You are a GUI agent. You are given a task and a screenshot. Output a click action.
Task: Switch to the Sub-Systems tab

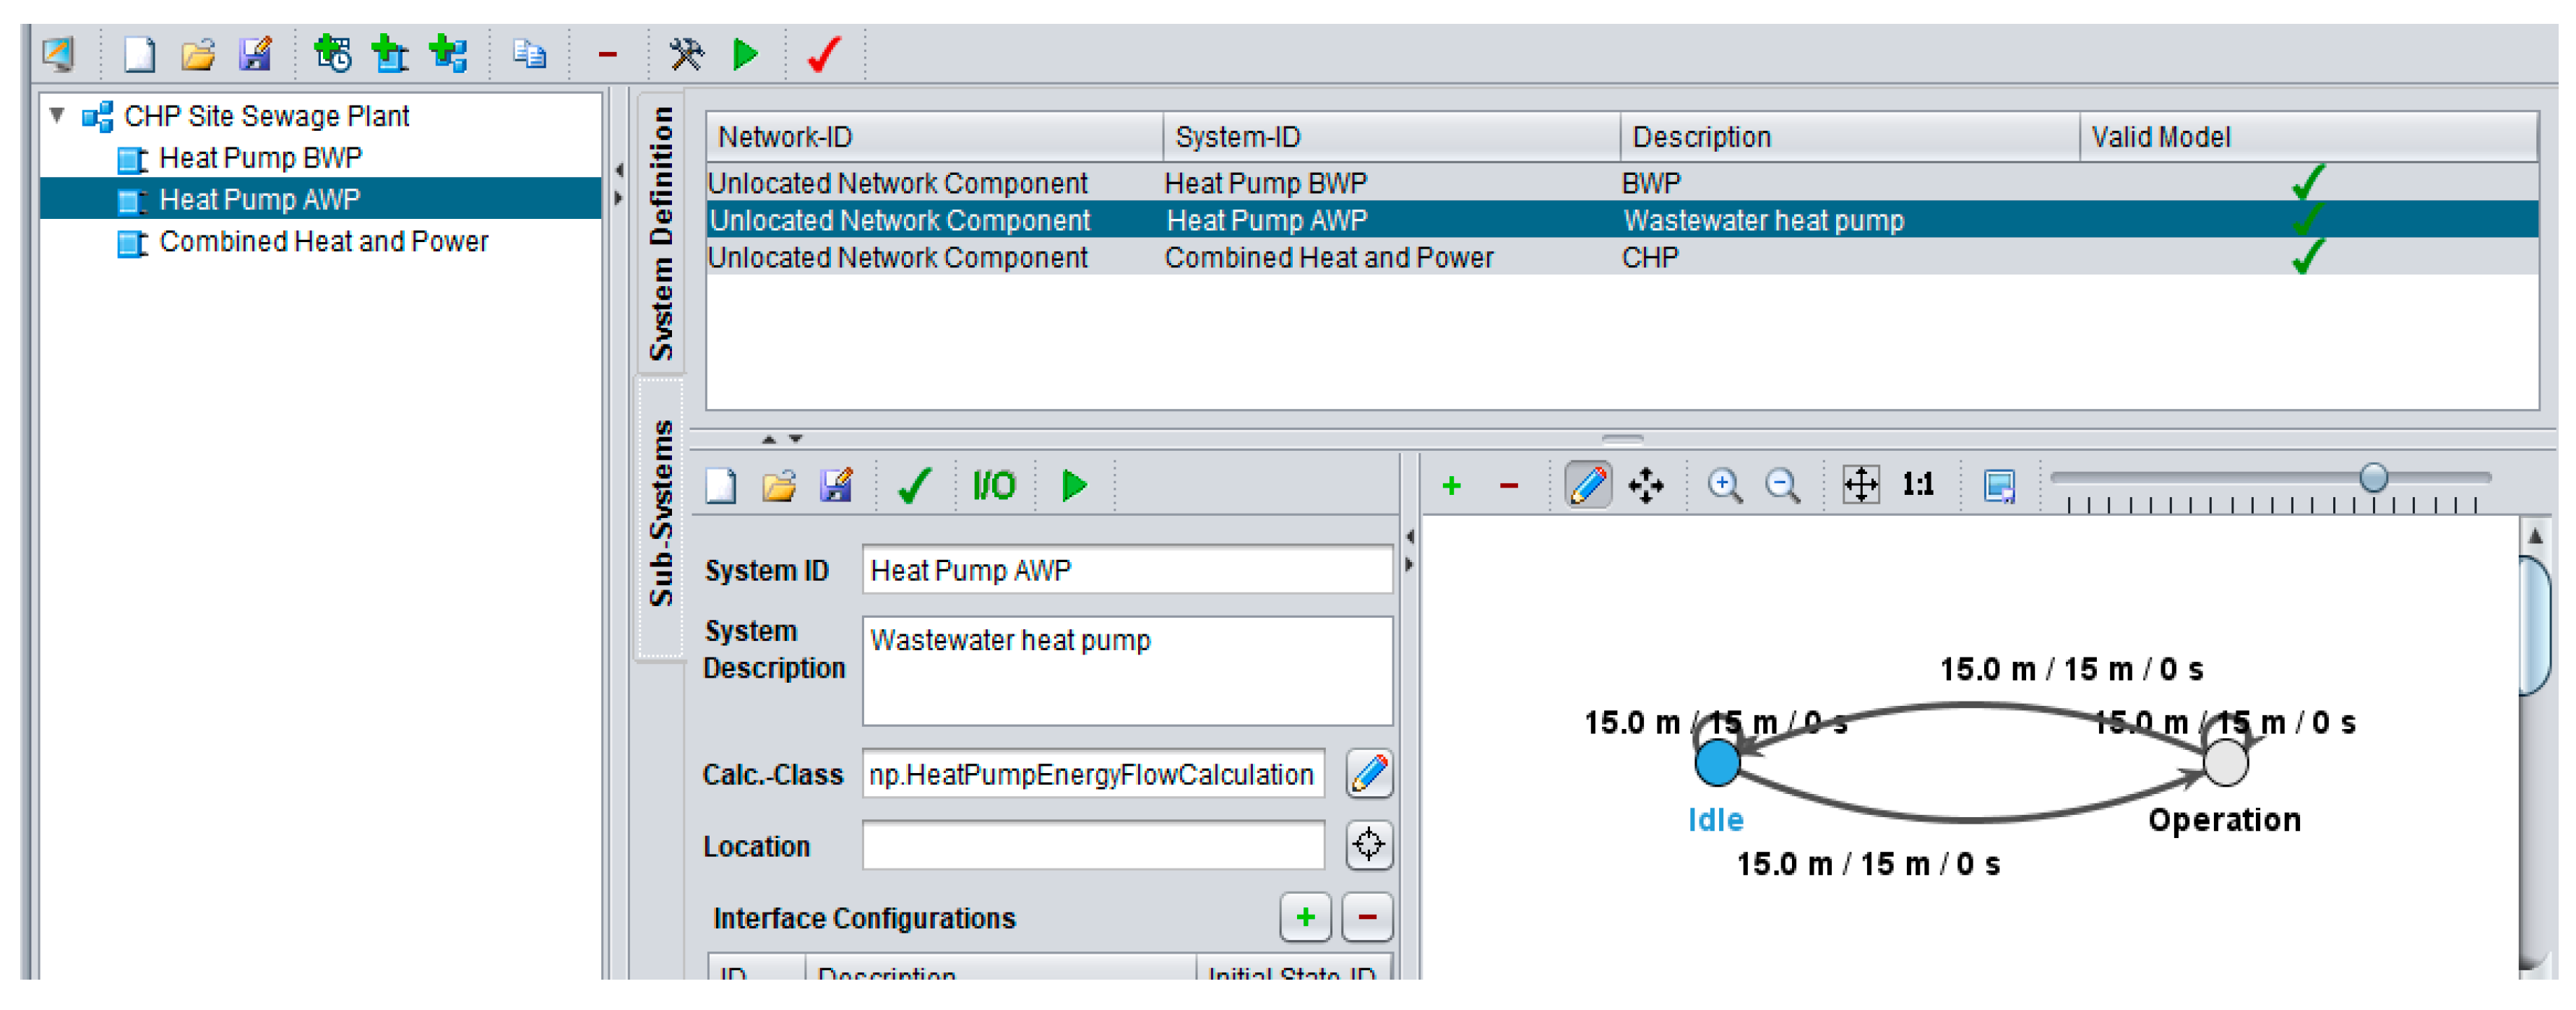point(661,515)
